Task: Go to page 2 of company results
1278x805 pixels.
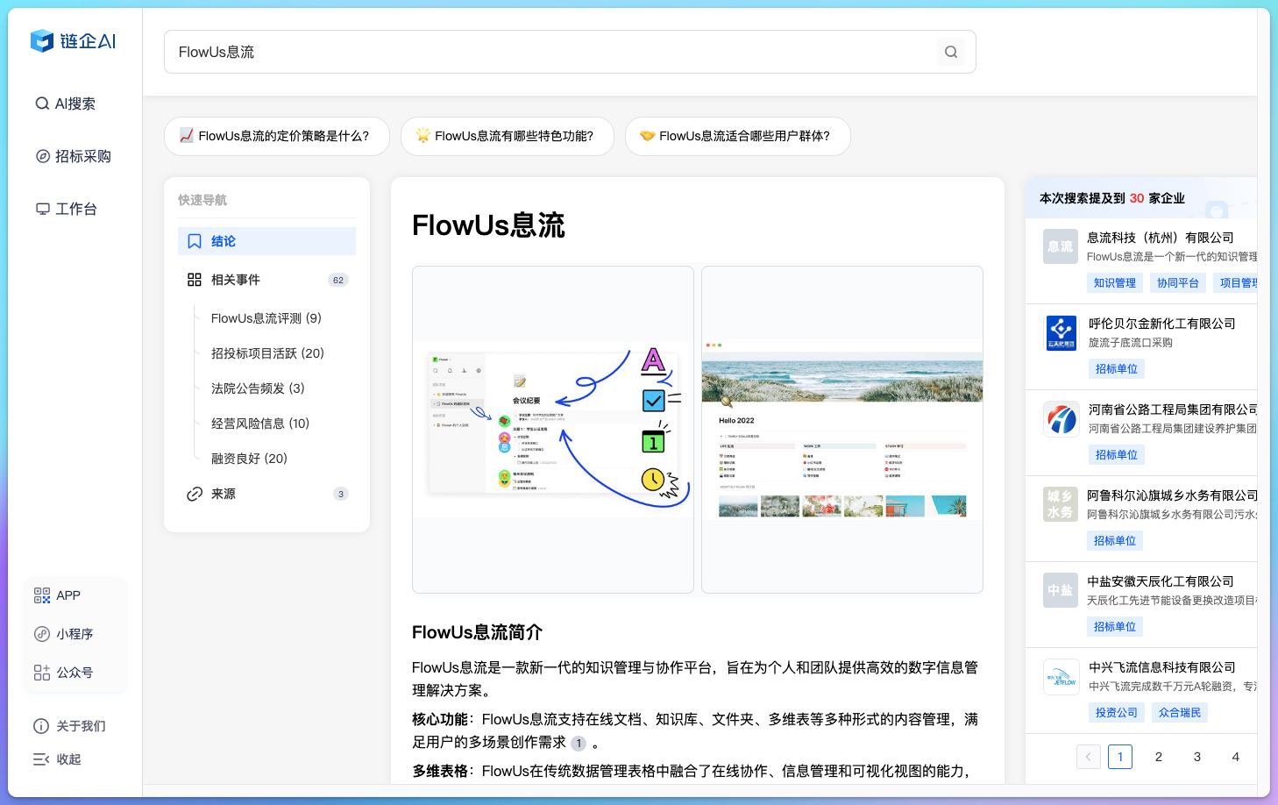Action: point(1159,756)
